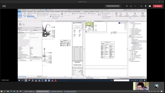This screenshot has width=165, height=93.
Task: Open Filters in the Graphics panel
Action: pos(30,15)
